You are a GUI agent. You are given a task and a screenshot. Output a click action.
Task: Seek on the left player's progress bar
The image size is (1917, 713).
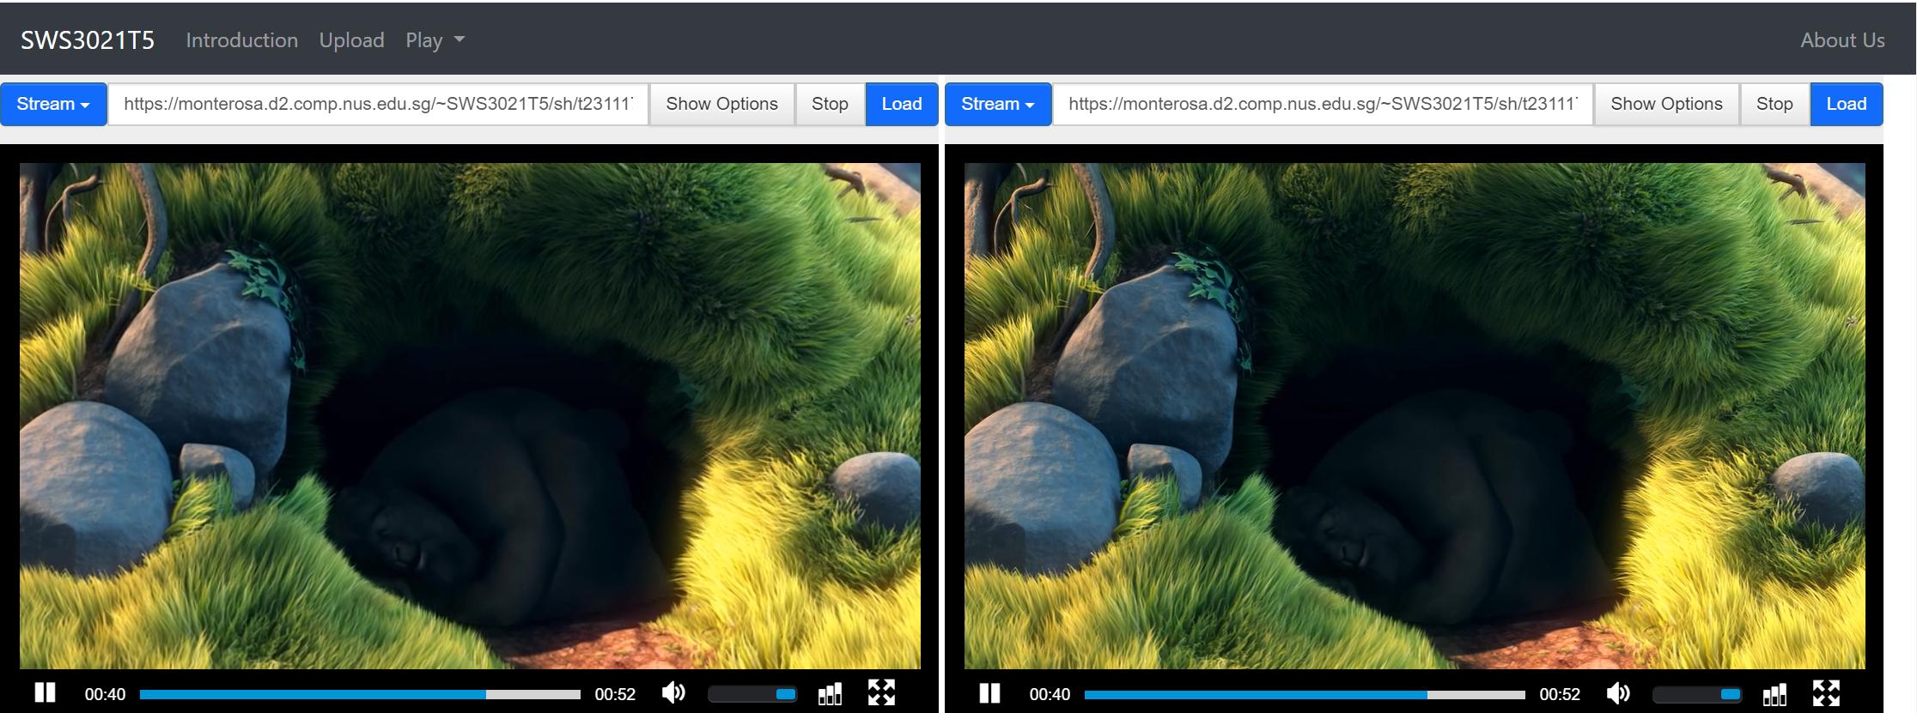360,694
